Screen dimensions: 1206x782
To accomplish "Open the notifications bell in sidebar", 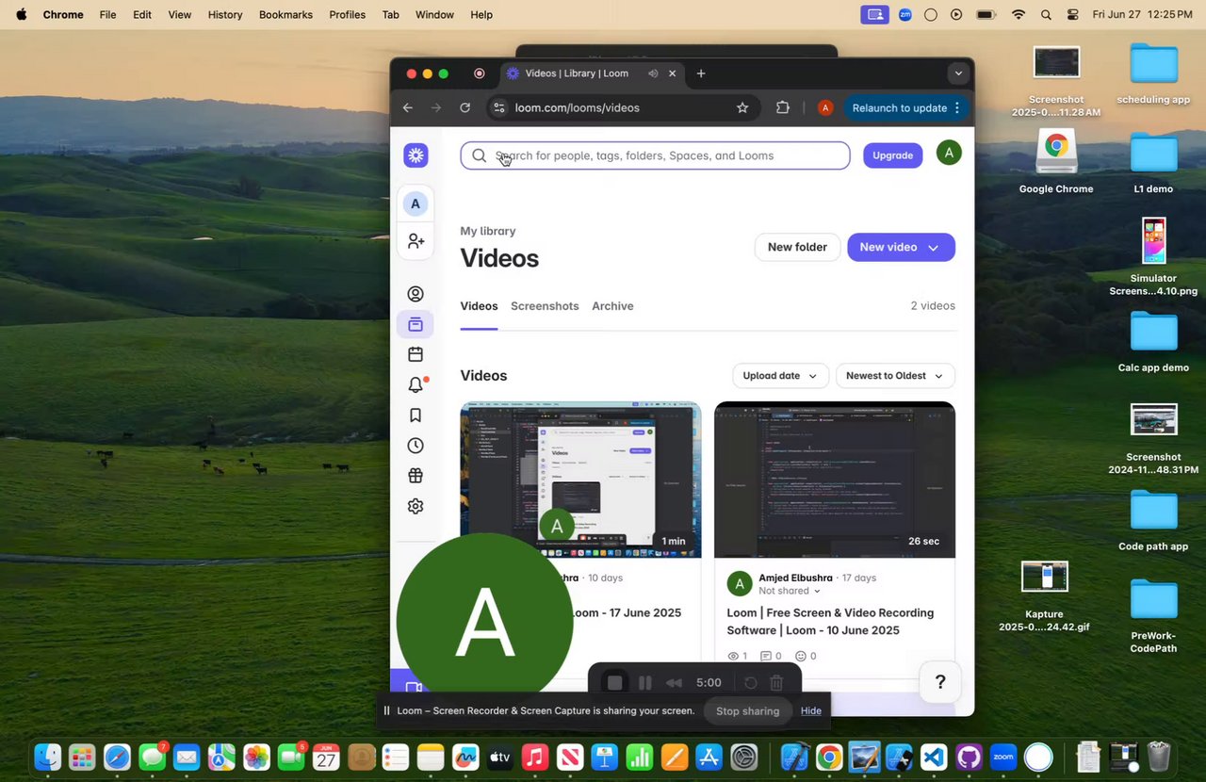I will [x=416, y=384].
